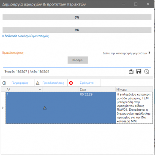The width and height of the screenshot is (155, 155).
Task: Click the warning icon in row 1
Action: tap(45, 108)
